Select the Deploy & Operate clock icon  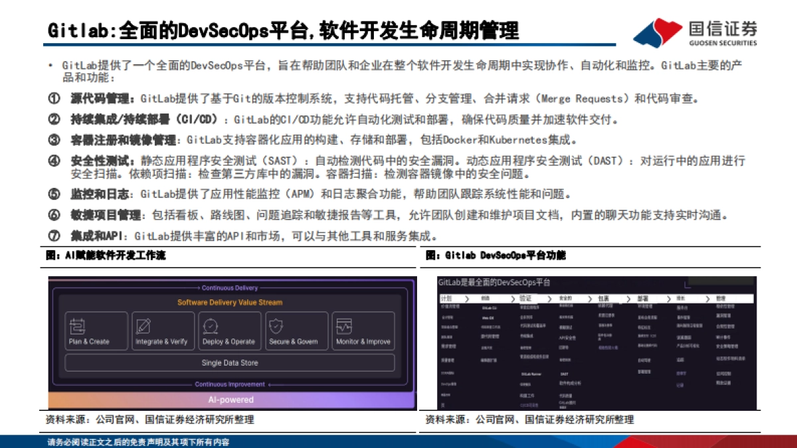[211, 325]
